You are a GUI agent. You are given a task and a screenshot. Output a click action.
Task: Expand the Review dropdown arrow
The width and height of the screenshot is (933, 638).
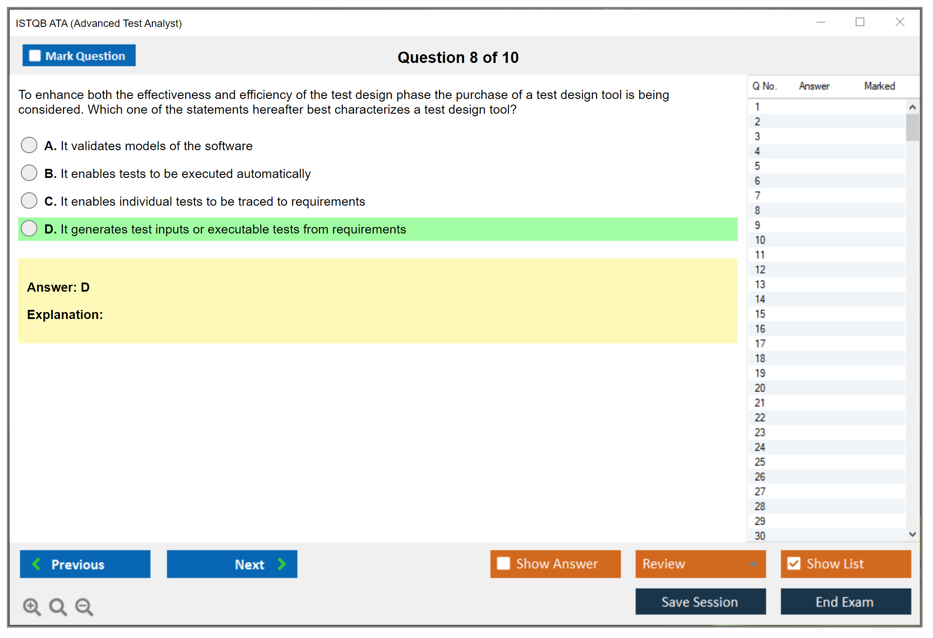pos(753,564)
